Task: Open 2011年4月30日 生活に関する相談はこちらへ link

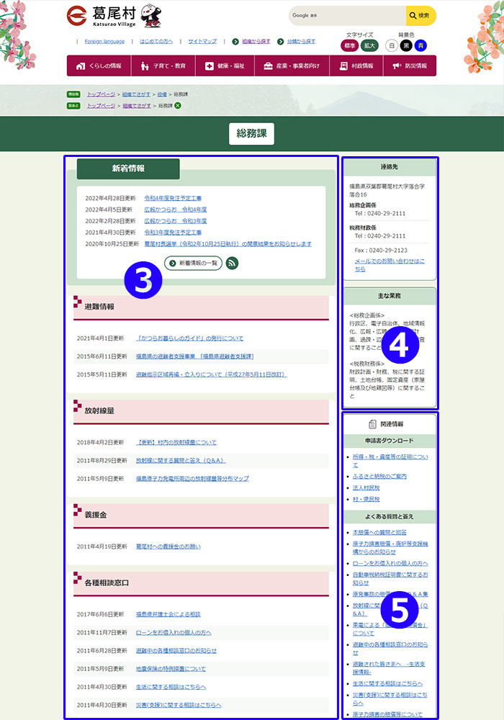Action: point(171,687)
